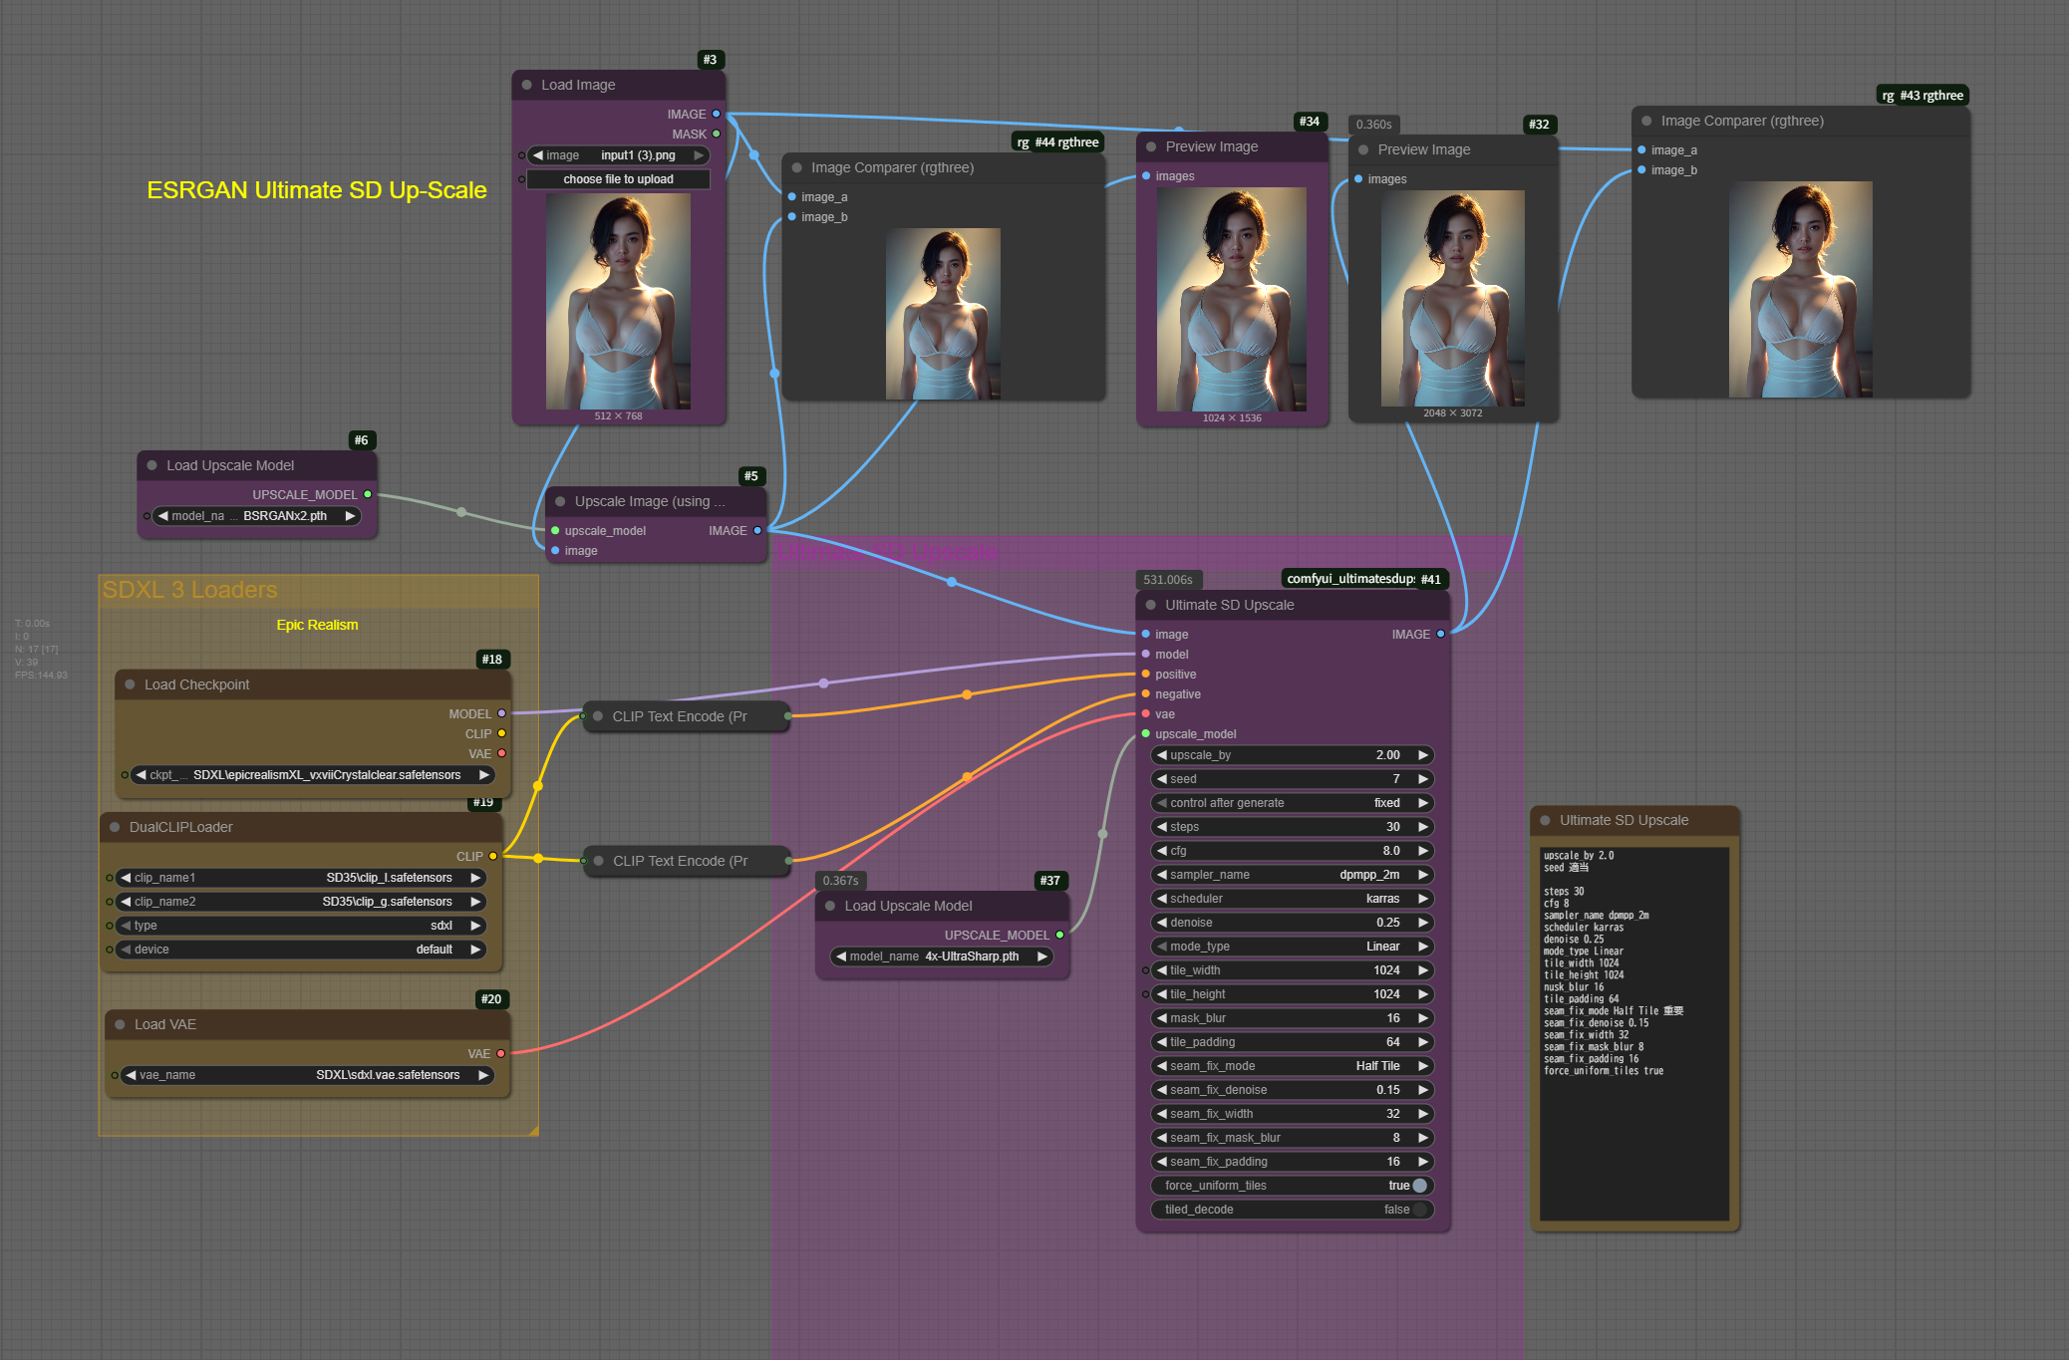Click the SDXL 3 Loaders group title
Screen dimensions: 2069x1360
(x=190, y=590)
